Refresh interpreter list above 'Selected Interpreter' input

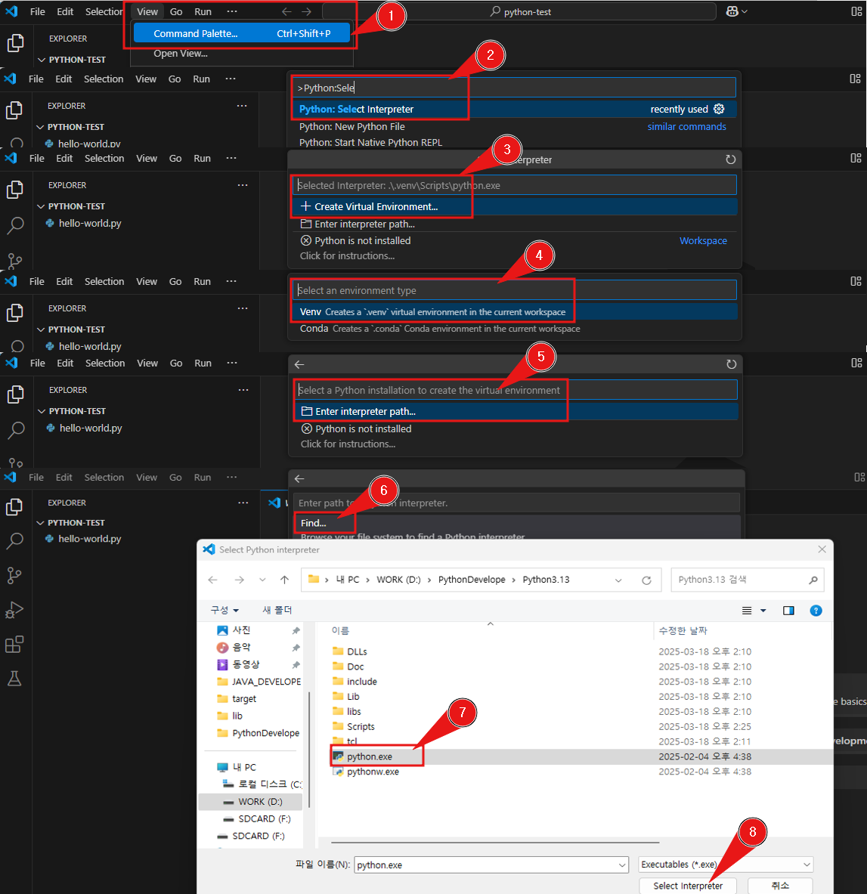(x=730, y=159)
